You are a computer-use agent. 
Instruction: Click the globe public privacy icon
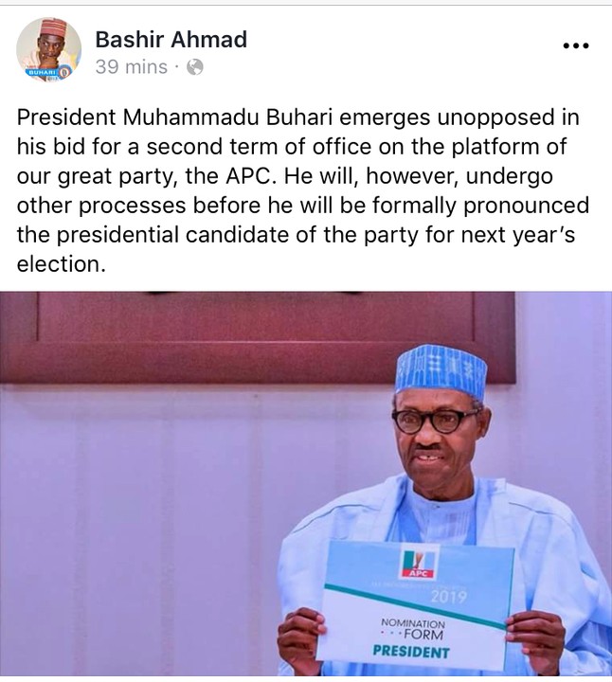[194, 67]
